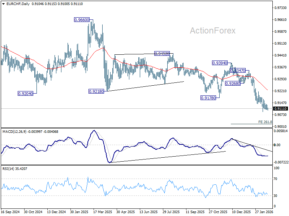This screenshot has height=216, width=289.
Task: Click the 0.95130 price axis value
Action: [x=281, y=43]
